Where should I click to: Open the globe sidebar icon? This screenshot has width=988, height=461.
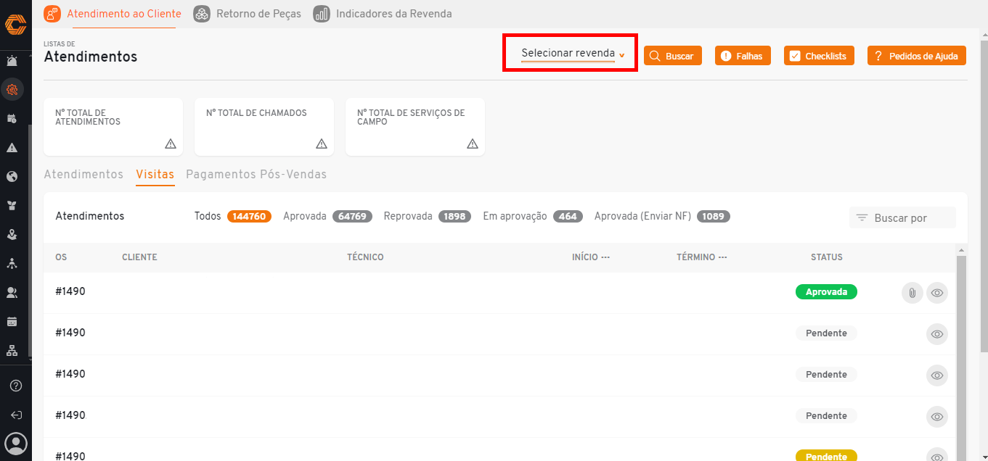(12, 177)
